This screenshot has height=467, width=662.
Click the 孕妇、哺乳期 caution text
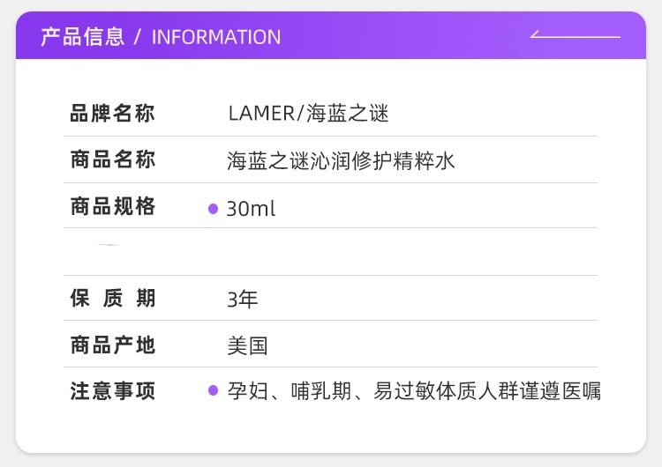pos(413,390)
